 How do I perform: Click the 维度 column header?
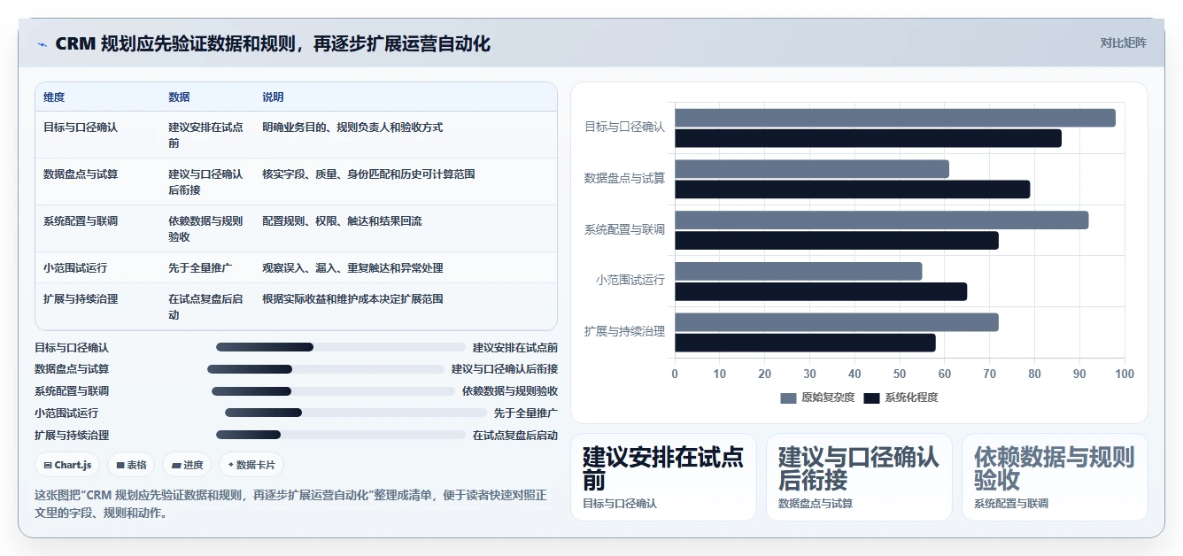pos(54,97)
